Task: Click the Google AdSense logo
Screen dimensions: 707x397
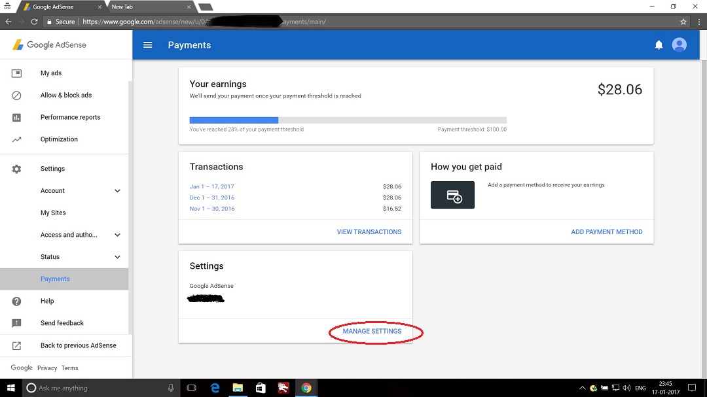Action: pos(49,44)
